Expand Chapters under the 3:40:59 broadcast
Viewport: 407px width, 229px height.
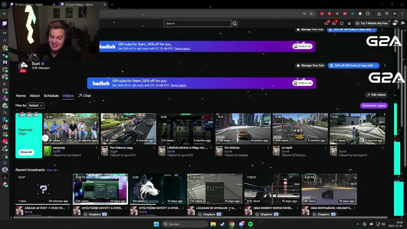click(324, 214)
